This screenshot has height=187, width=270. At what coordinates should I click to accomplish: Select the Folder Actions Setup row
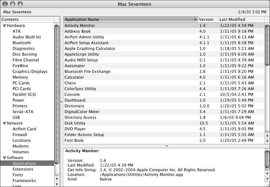click(164, 135)
